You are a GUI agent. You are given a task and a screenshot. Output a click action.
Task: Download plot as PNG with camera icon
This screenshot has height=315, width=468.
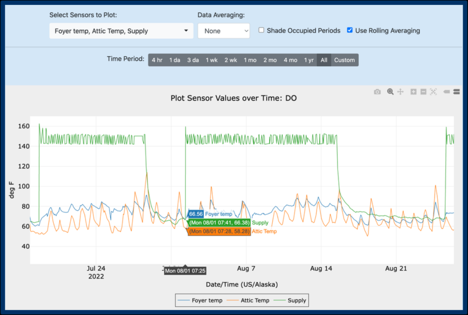pos(377,92)
